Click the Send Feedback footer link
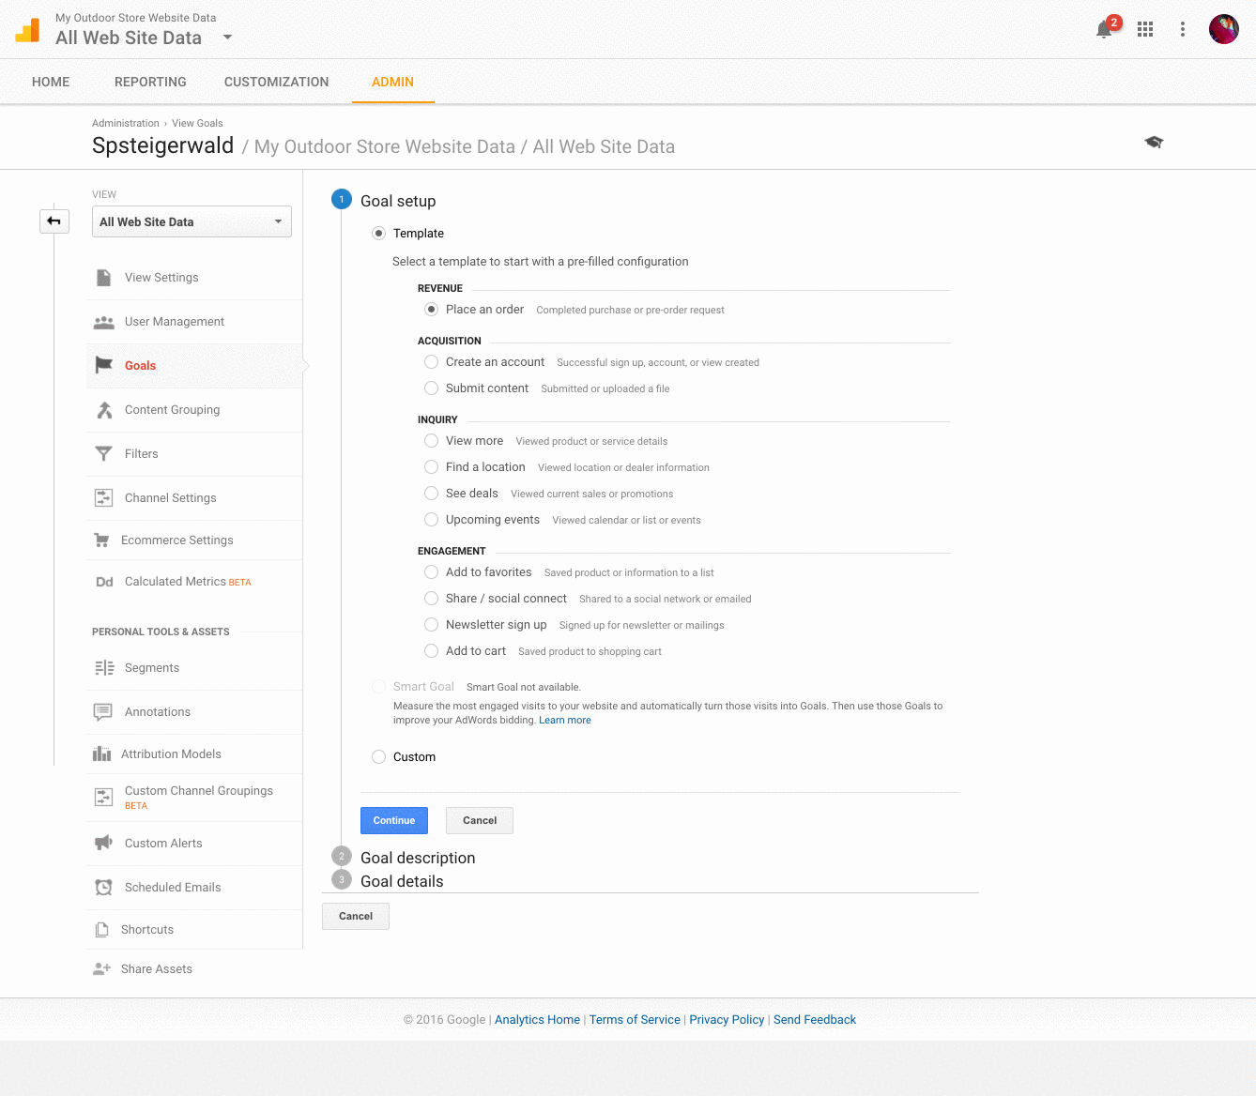1256x1096 pixels. (x=815, y=1020)
